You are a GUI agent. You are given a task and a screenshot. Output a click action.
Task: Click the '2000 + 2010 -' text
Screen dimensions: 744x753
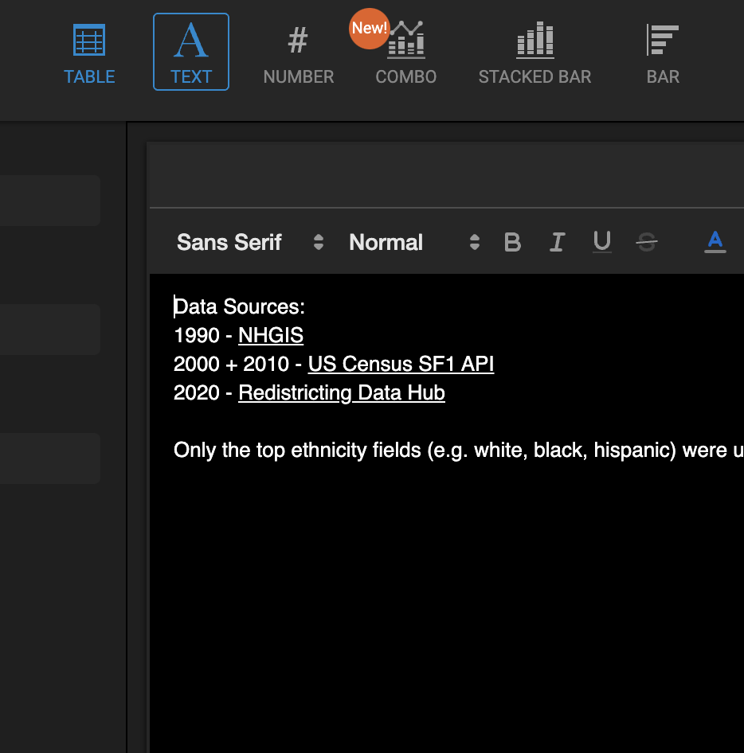237,364
